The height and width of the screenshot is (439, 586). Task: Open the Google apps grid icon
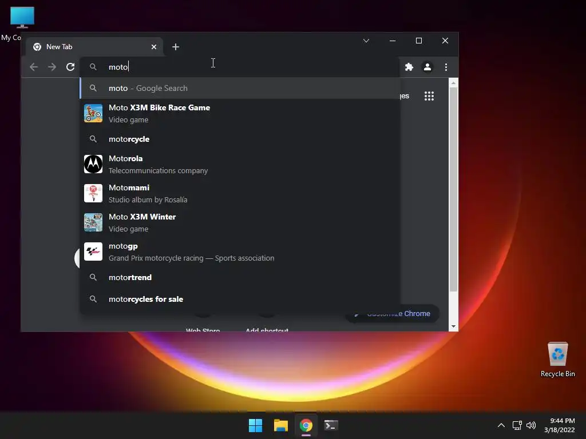click(x=429, y=96)
